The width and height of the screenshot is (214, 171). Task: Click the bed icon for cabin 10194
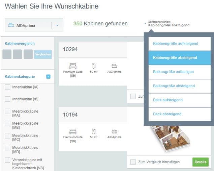73,131
